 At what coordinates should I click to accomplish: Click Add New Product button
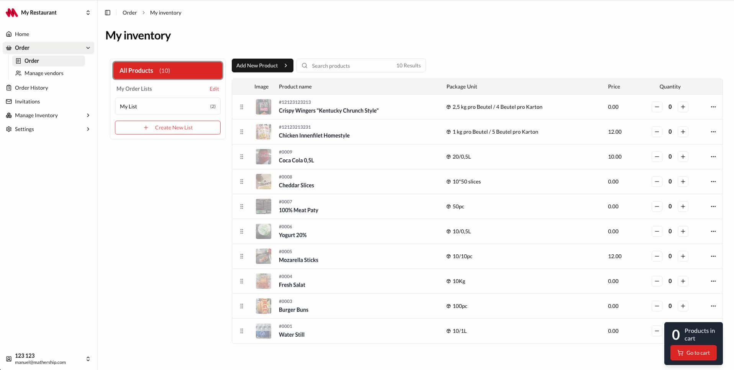[x=262, y=65]
